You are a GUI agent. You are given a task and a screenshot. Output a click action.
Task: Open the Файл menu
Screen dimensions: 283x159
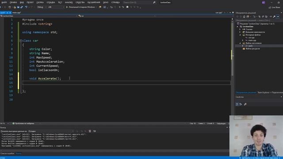pos(4,2)
